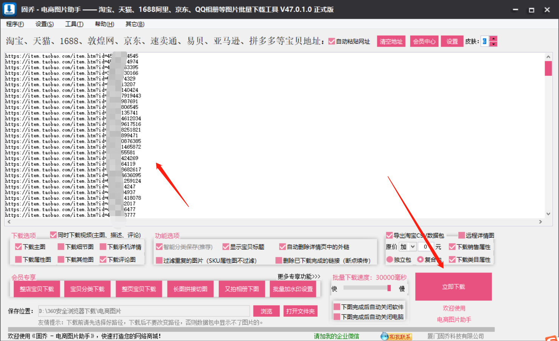Click the 立即下载 button
Image resolution: width=559 pixels, height=341 pixels.
(x=454, y=287)
